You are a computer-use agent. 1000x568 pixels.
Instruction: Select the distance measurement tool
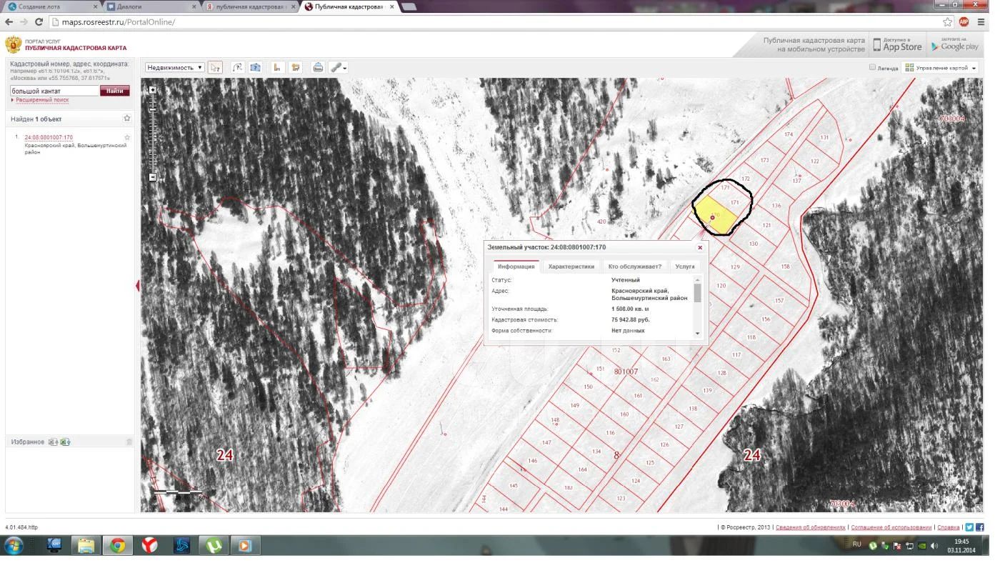pos(276,68)
